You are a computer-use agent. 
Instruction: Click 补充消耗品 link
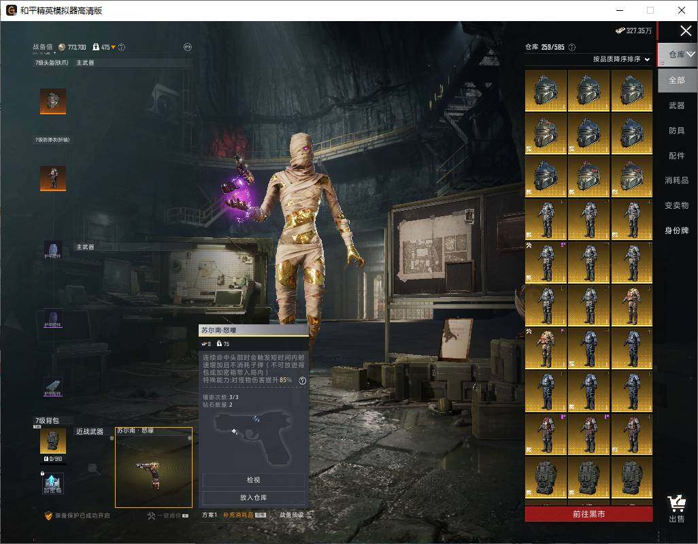click(x=238, y=515)
